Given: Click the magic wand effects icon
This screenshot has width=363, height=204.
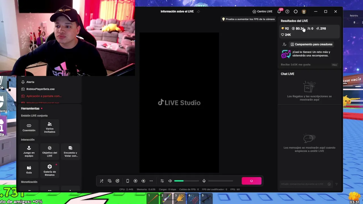Looking at the screenshot, I should [102, 181].
